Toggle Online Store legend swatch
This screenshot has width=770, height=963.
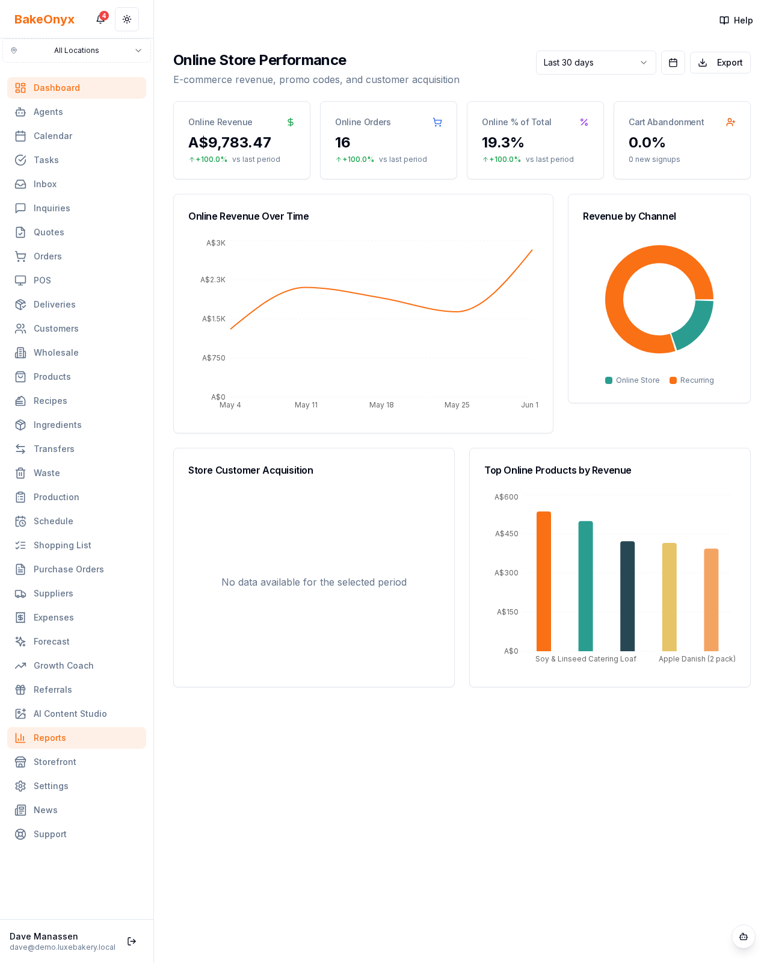[x=609, y=380]
